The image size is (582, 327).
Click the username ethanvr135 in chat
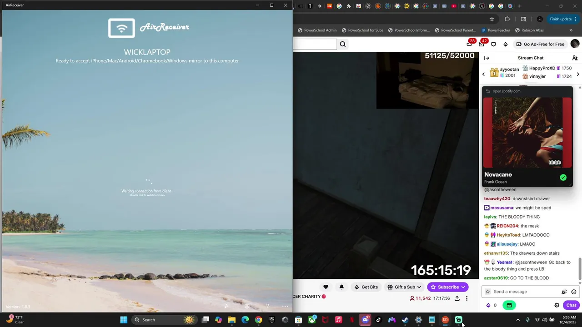[x=496, y=253]
